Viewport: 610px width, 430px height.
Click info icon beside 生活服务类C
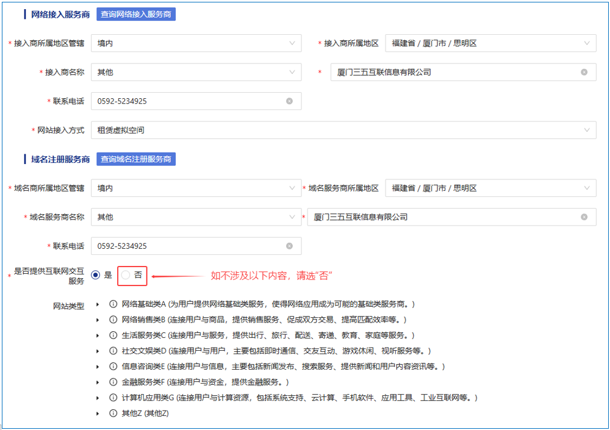pyautogui.click(x=113, y=335)
